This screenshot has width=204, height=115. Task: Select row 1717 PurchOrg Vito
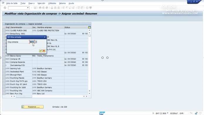[x=4, y=91]
